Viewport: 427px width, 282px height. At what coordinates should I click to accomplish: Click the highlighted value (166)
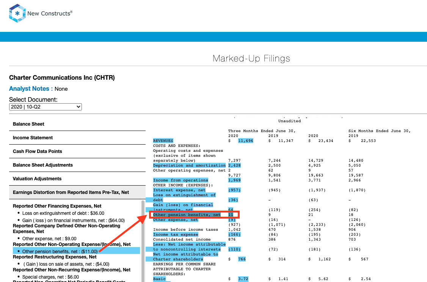click(234, 234)
